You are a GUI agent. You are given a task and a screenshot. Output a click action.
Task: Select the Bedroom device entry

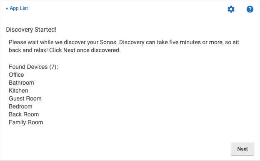(20, 106)
